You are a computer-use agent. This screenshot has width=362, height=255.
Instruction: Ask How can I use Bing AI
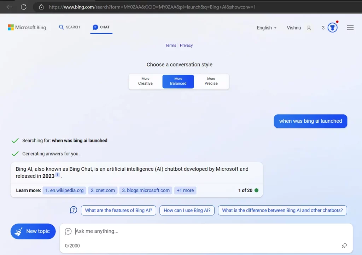[187, 210]
